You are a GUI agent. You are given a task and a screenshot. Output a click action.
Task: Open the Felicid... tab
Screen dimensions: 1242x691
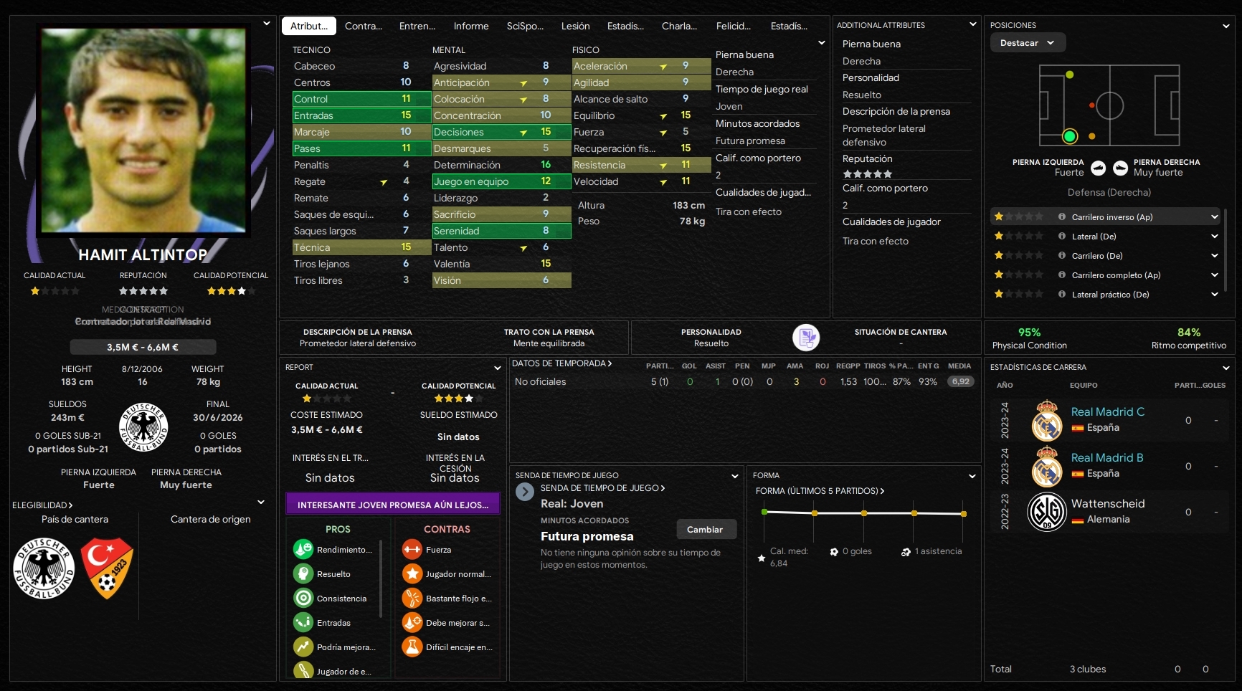[734, 26]
